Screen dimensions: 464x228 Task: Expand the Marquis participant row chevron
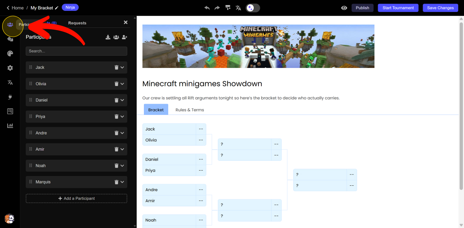pos(123,182)
